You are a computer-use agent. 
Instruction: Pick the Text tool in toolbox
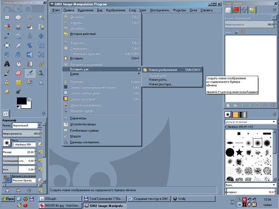click(7, 63)
